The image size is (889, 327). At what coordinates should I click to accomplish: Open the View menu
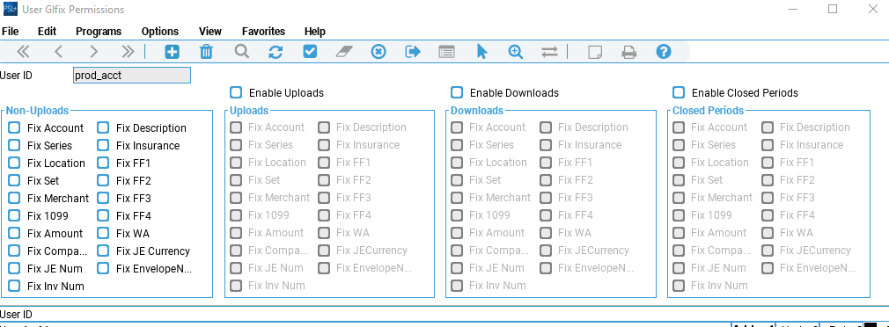tap(210, 31)
